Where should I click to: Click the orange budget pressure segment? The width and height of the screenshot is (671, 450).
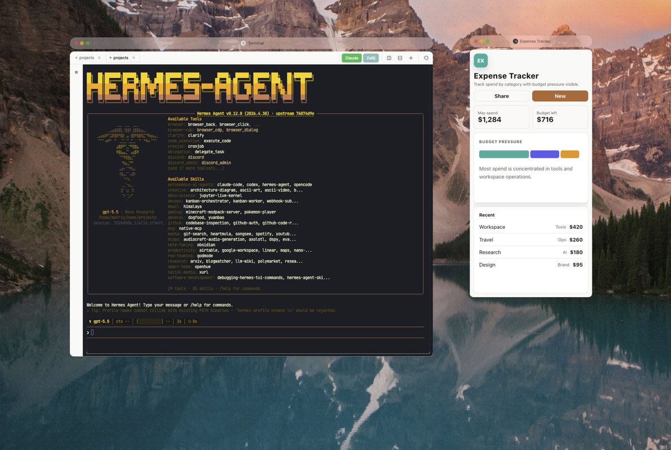(570, 154)
